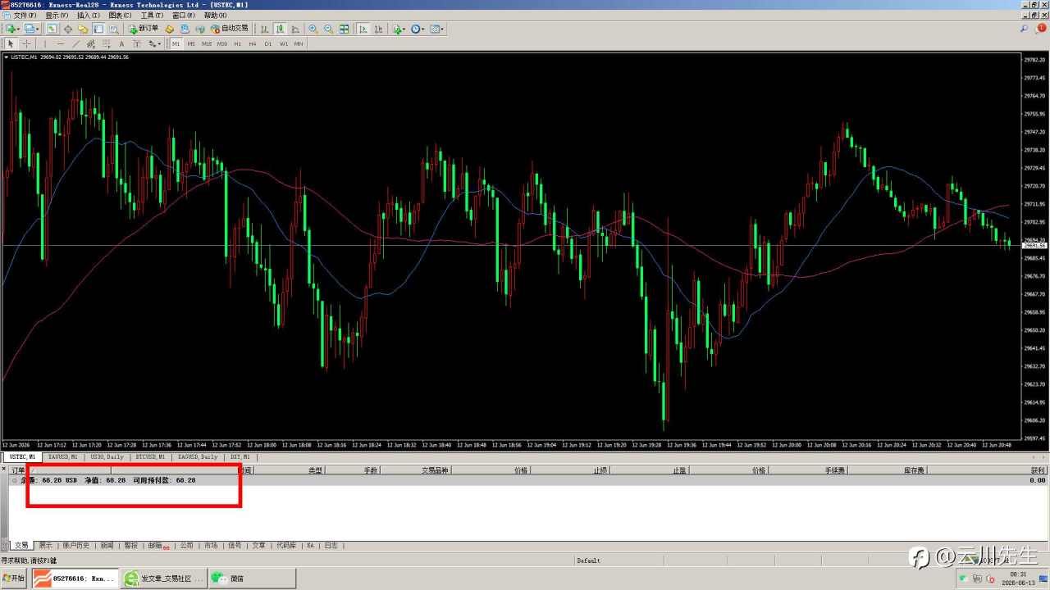Open the search magnifier icon
This screenshot has height=590, width=1050.
click(x=1024, y=29)
